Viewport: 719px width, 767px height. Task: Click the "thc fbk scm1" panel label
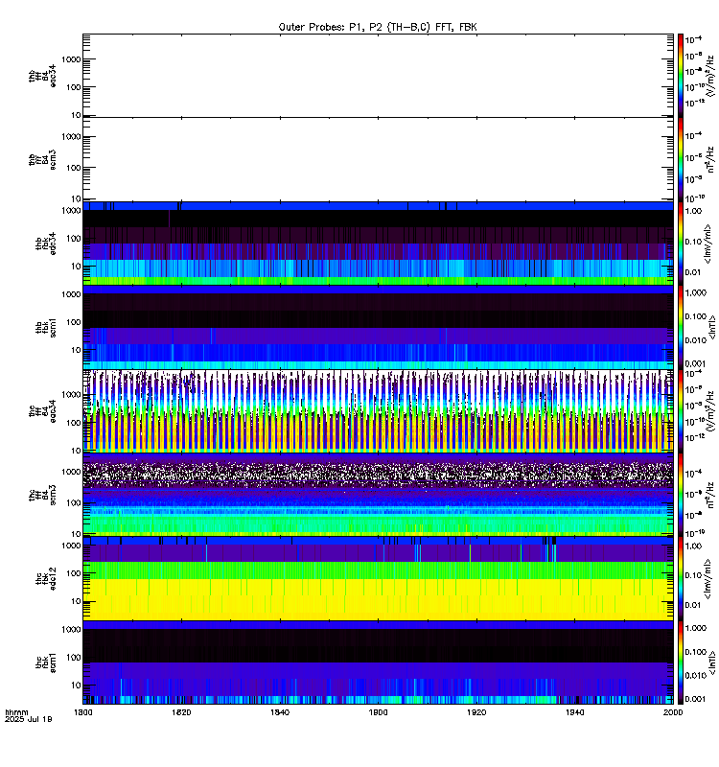(x=46, y=662)
